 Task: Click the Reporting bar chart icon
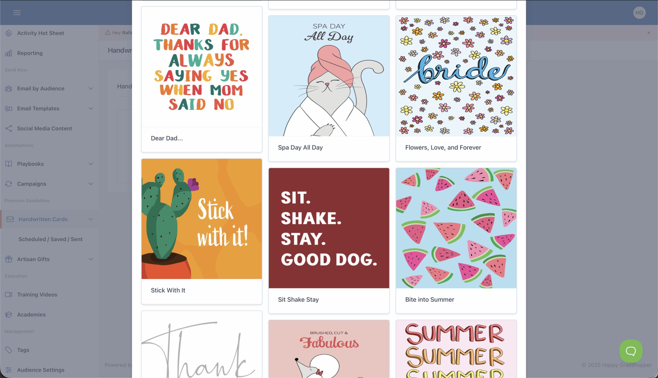click(x=8, y=53)
